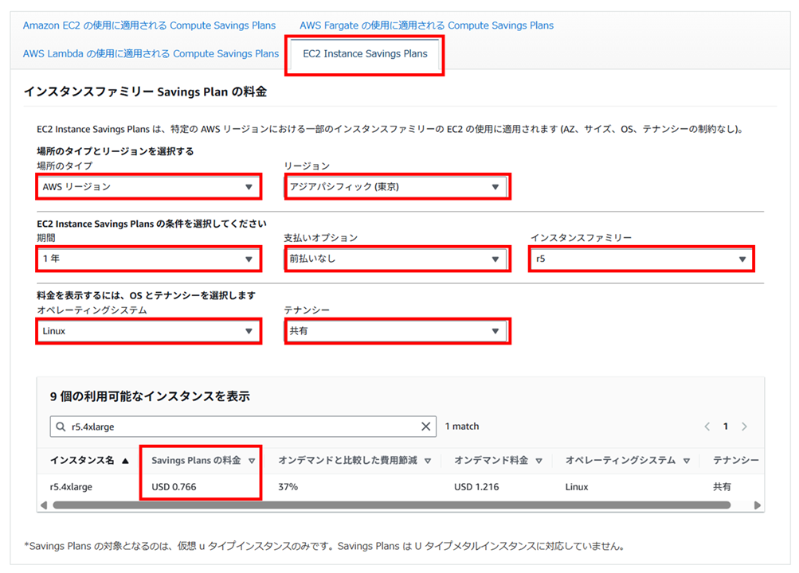Open the 支払いオプション dropdown showing 前払いなし
This screenshot has height=573, width=799.
click(395, 259)
